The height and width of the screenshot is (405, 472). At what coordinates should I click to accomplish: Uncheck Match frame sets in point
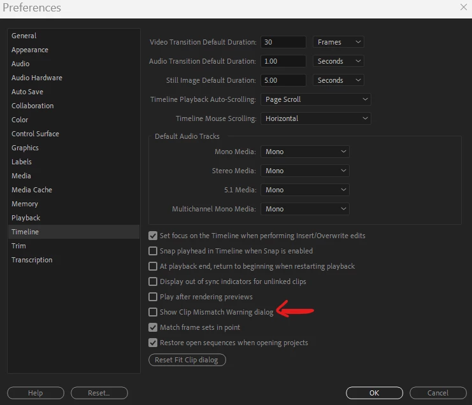pos(153,327)
